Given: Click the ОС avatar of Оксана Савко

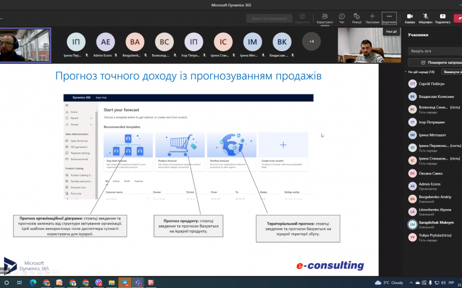Looking at the screenshot, I should coord(412,173).
